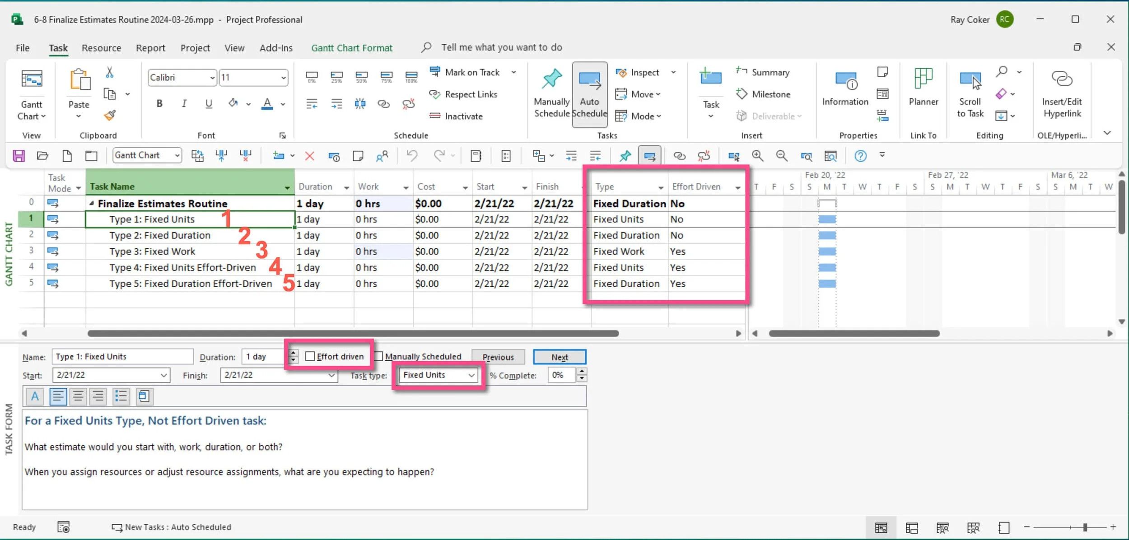Open the Gantt Chart view button

(x=32, y=95)
